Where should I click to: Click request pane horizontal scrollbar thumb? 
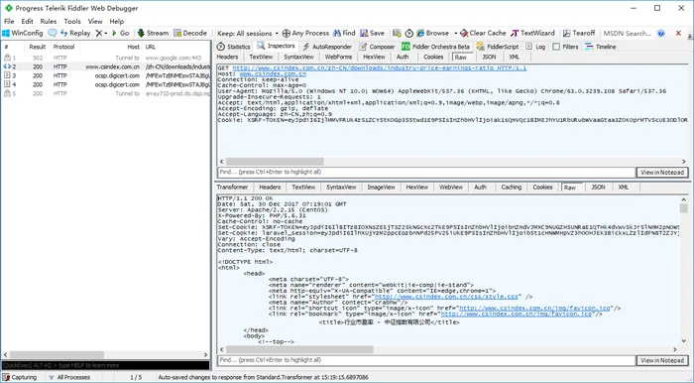(x=275, y=162)
